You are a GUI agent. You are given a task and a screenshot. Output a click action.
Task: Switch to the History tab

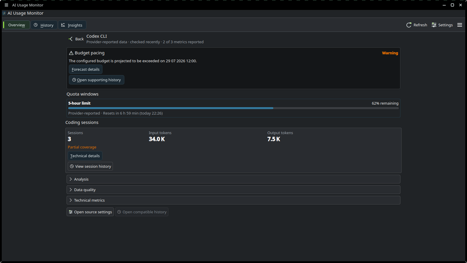click(44, 25)
